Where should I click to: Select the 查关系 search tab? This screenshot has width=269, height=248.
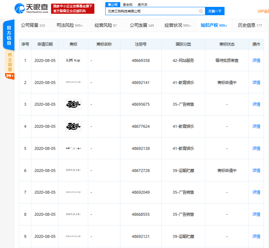[x=142, y=4]
